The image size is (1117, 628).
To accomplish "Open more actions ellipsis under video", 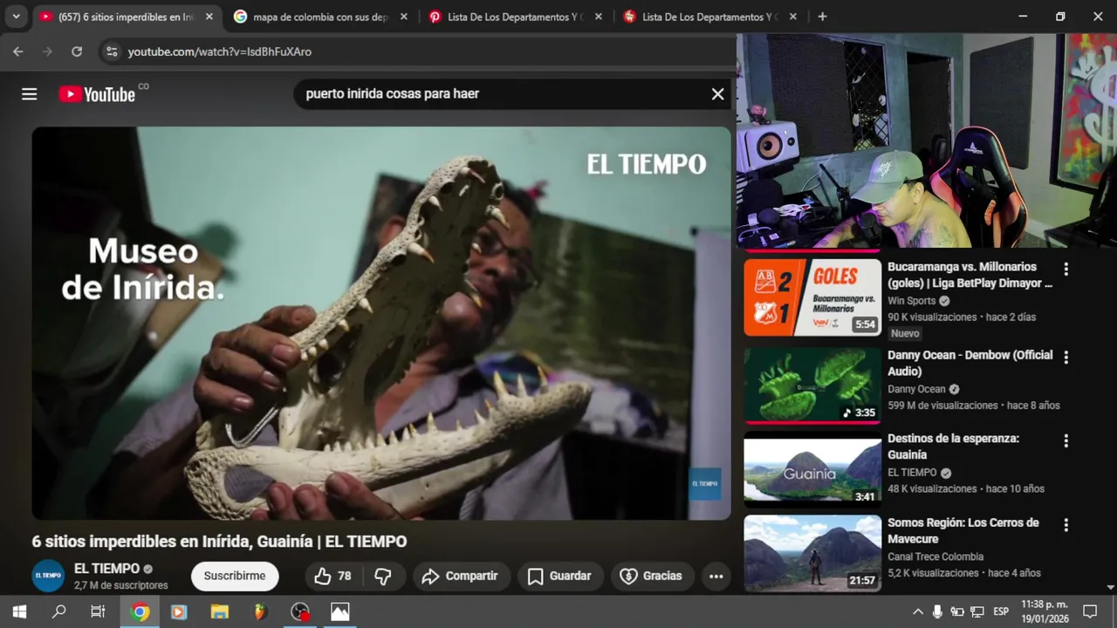I will click(x=716, y=576).
